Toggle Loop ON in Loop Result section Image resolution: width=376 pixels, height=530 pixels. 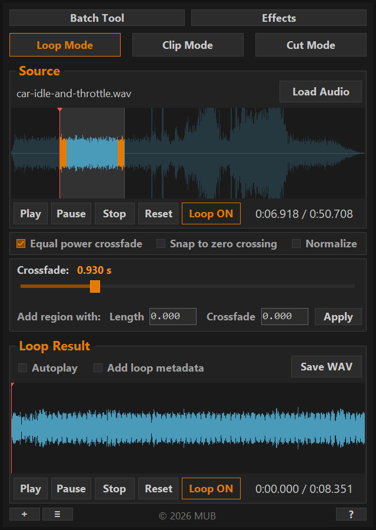pos(211,489)
